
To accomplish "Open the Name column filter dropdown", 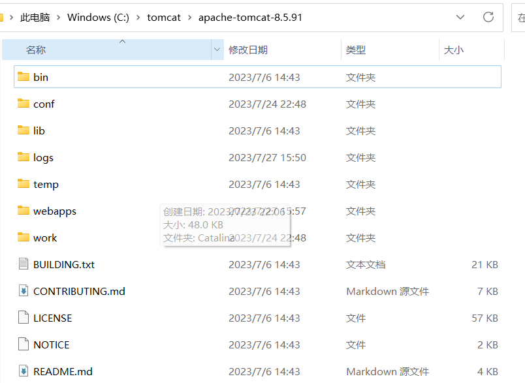I will pyautogui.click(x=217, y=50).
